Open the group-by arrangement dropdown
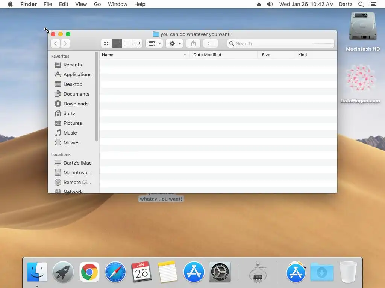This screenshot has width=385, height=288. click(155, 43)
